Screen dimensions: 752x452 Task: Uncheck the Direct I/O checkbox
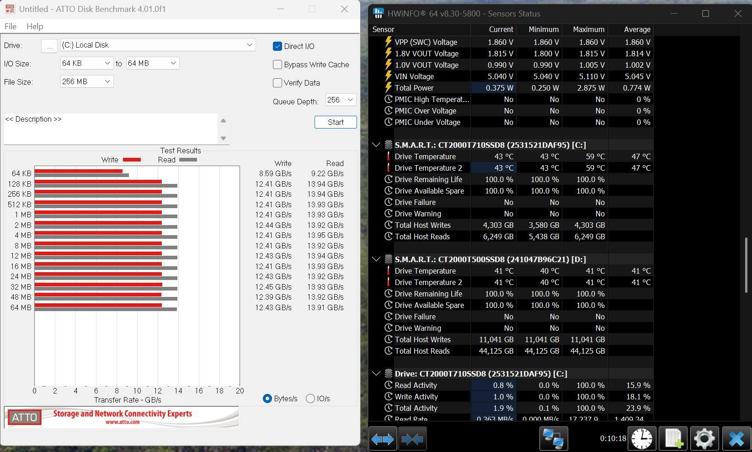coord(277,46)
